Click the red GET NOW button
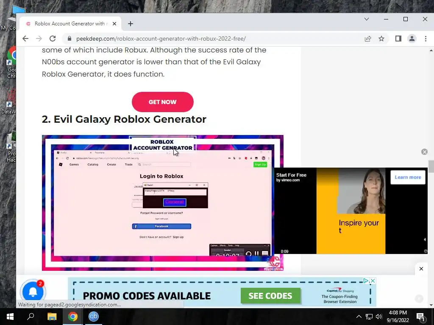This screenshot has height=325, width=434. click(162, 102)
